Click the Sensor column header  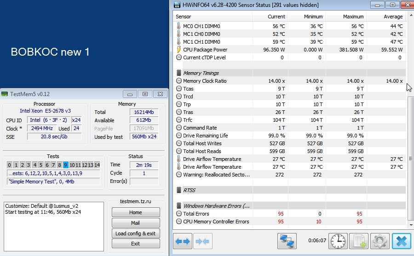pyautogui.click(x=213, y=17)
